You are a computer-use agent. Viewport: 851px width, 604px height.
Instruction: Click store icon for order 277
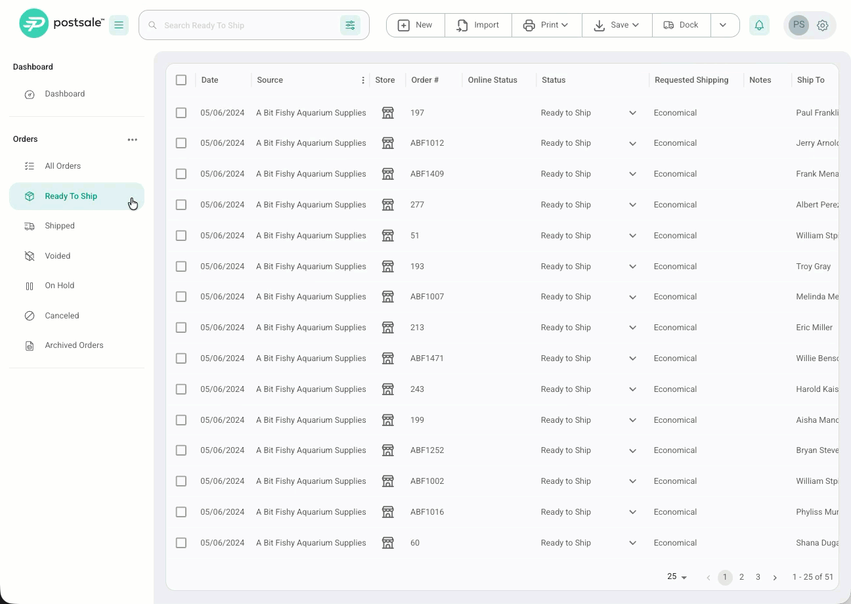click(x=388, y=205)
